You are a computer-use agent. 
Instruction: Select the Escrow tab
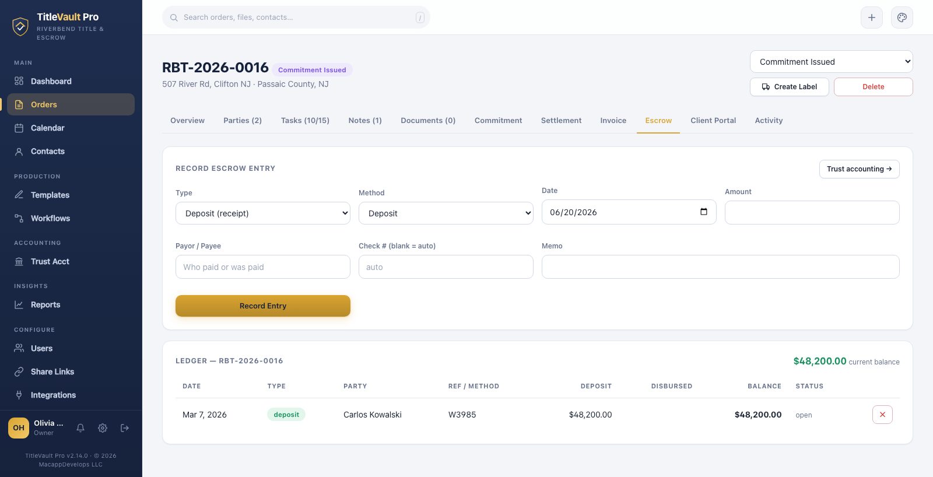[658, 121]
